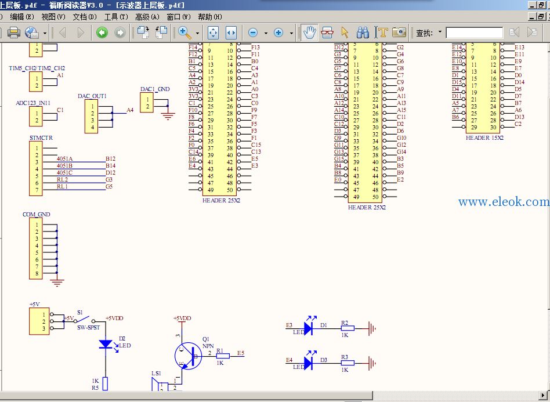The height and width of the screenshot is (402, 550).
Task: Expand the Email icon dropdown arrow
Action: coord(45,33)
